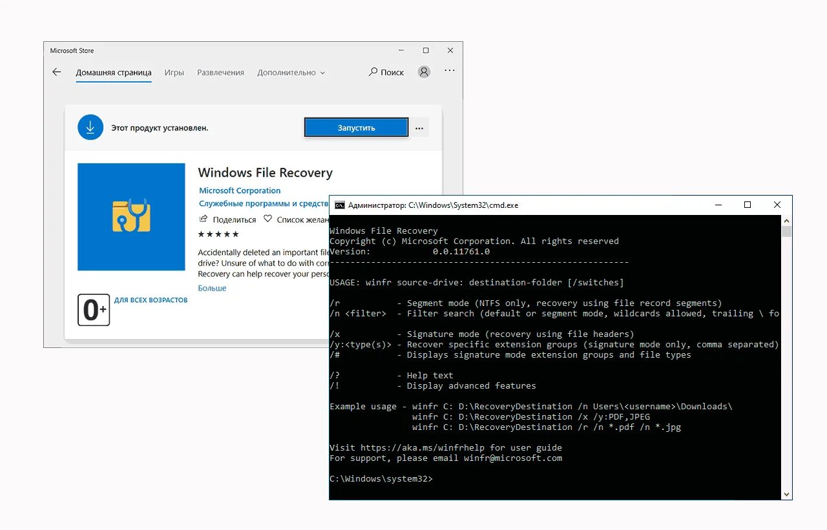Open ellipsis menu next to Запустить

pos(419,128)
